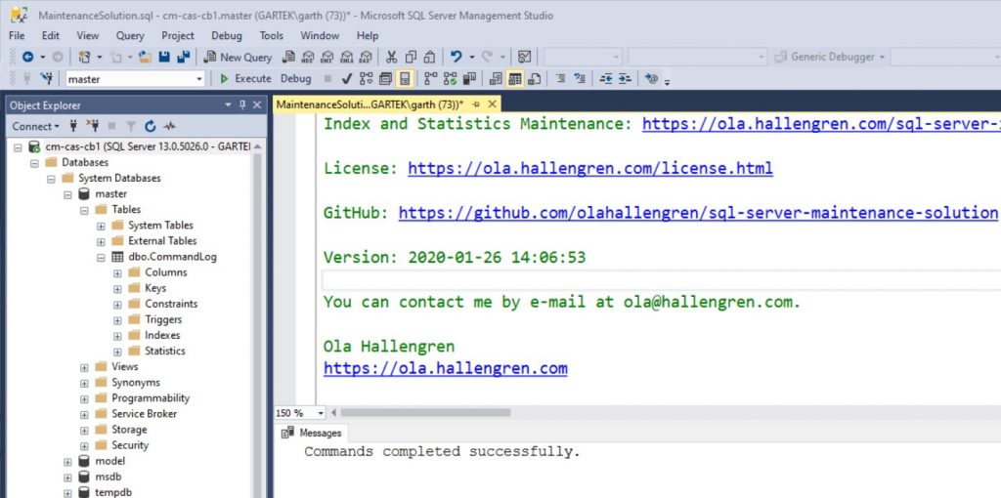Screen dimensions: 1001x498
Task: Click the Parse checkmark icon
Action: click(x=347, y=79)
